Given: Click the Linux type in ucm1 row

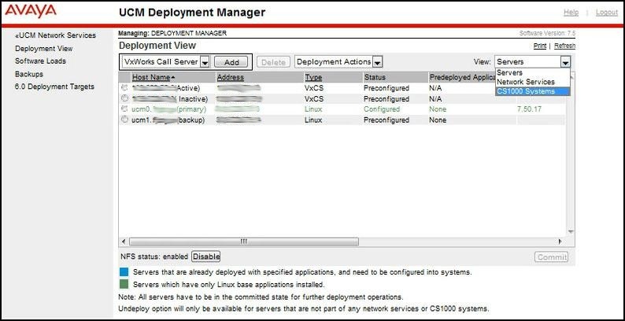Looking at the screenshot, I should coord(313,120).
